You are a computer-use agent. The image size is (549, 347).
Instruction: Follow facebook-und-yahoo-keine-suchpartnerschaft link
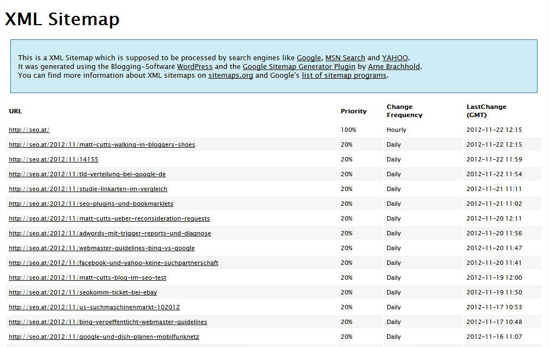[x=113, y=263]
